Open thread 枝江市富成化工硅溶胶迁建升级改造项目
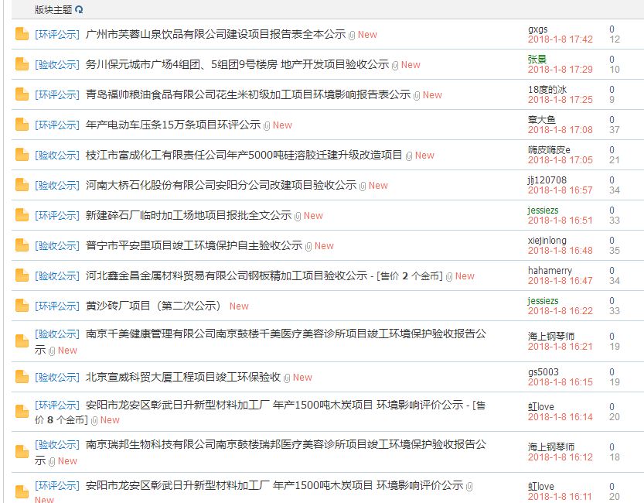 click(x=244, y=155)
